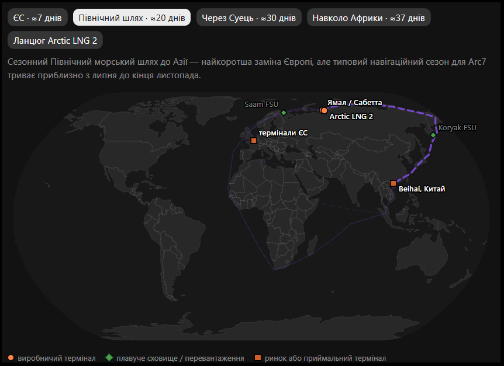Click the "Arctic LNG 2" map label
504x366 pixels.
[351, 116]
